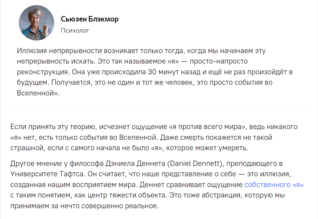Click the horizontal divider below the quote

[x=159, y=111]
